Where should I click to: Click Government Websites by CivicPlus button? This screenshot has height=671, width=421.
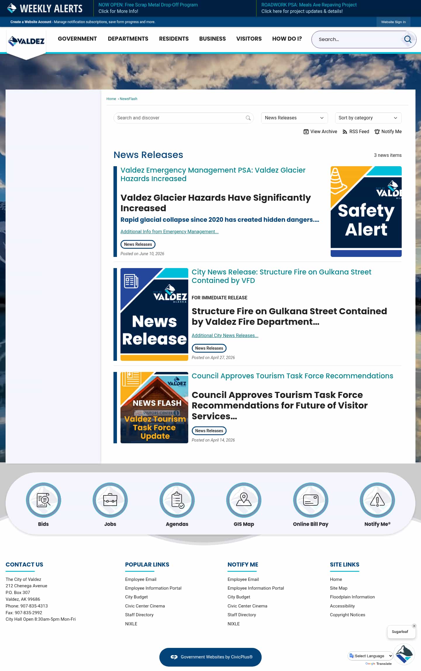[210, 657]
